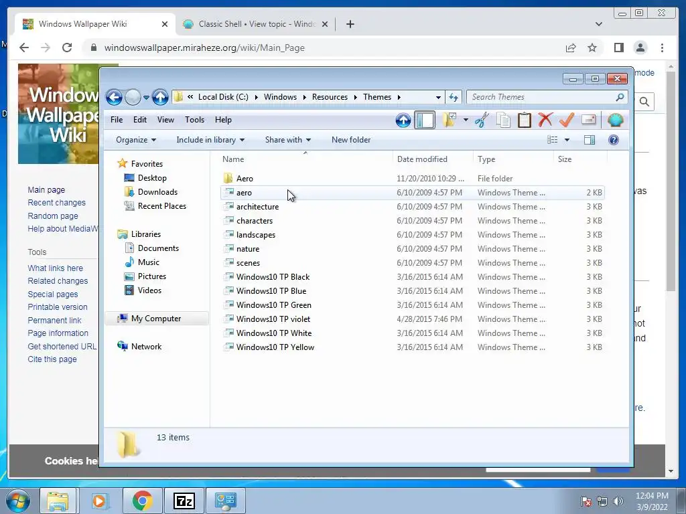Click the Explorer Back arrow button
Image resolution: width=686 pixels, height=514 pixels.
pyautogui.click(x=114, y=97)
